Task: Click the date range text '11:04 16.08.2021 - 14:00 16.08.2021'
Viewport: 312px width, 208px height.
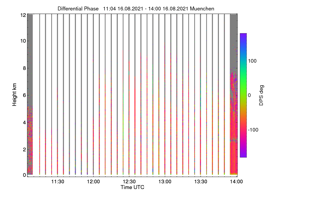Action: [146, 9]
